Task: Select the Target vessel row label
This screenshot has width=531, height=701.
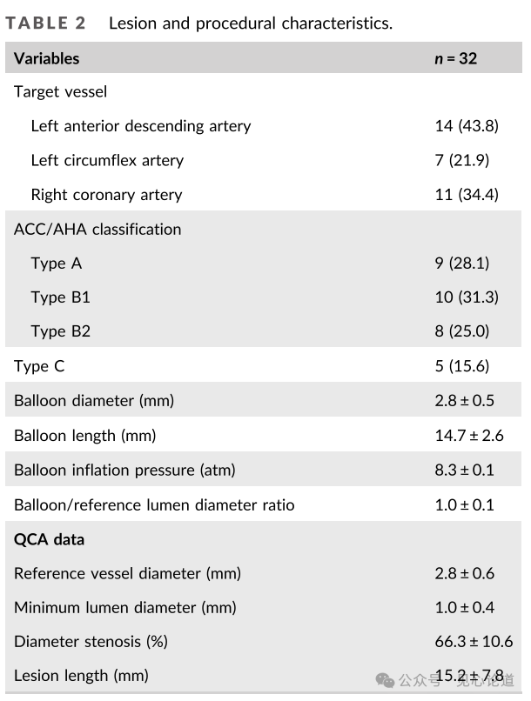Action: [60, 91]
